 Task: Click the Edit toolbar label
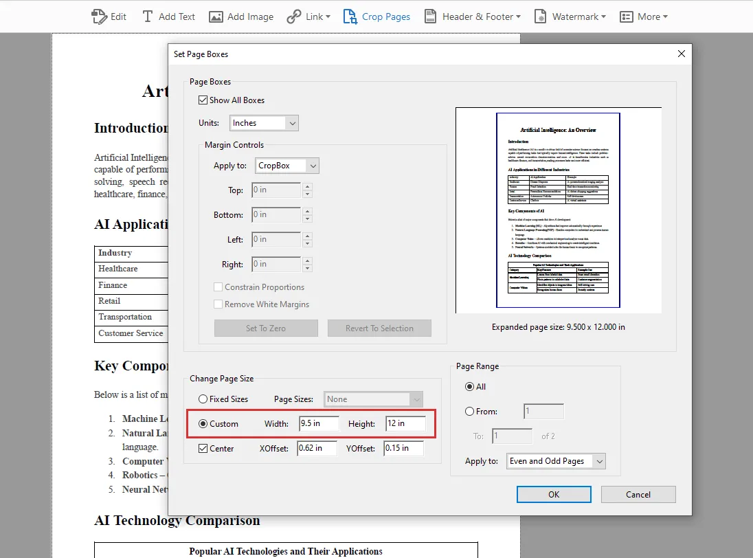click(118, 16)
